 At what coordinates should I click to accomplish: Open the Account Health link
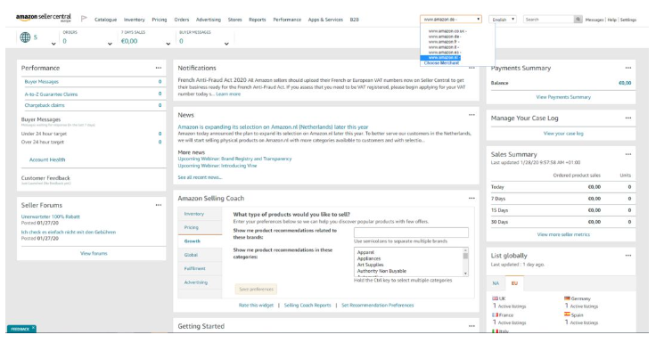point(47,159)
